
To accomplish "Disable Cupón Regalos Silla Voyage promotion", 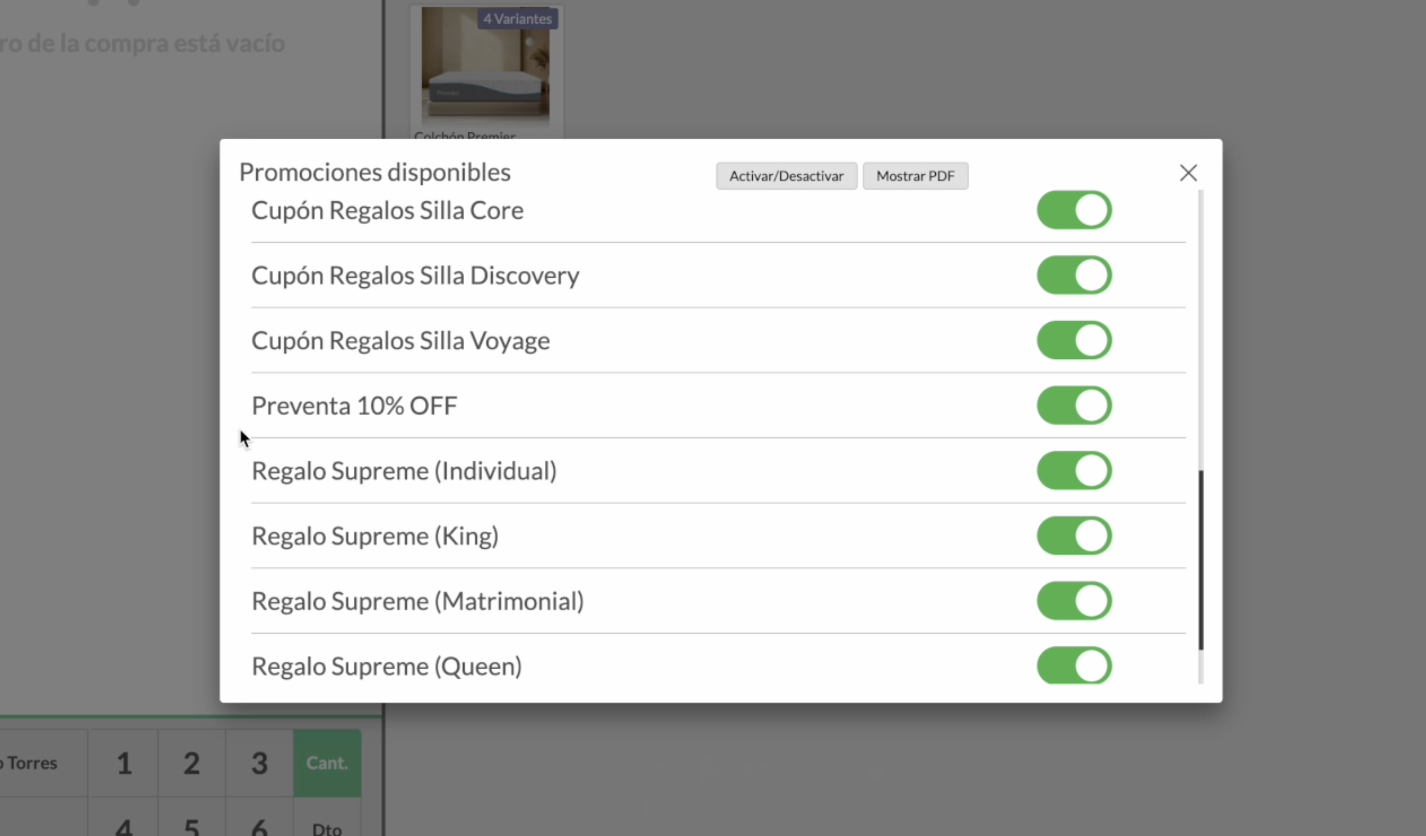I will click(x=1074, y=340).
